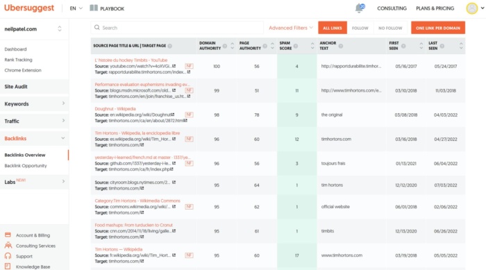Open the Consulting link
The image size is (486, 270).
392,8
